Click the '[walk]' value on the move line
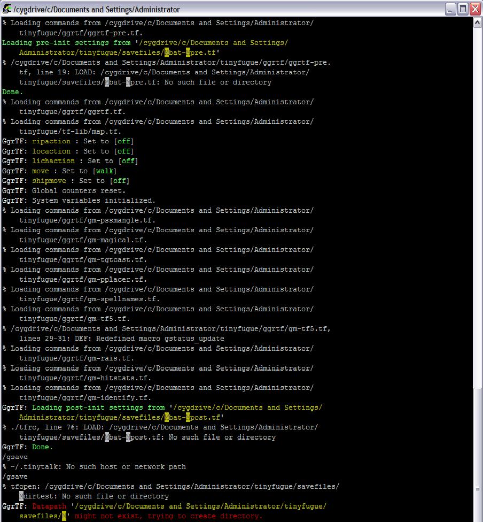The image size is (483, 522). 105,171
